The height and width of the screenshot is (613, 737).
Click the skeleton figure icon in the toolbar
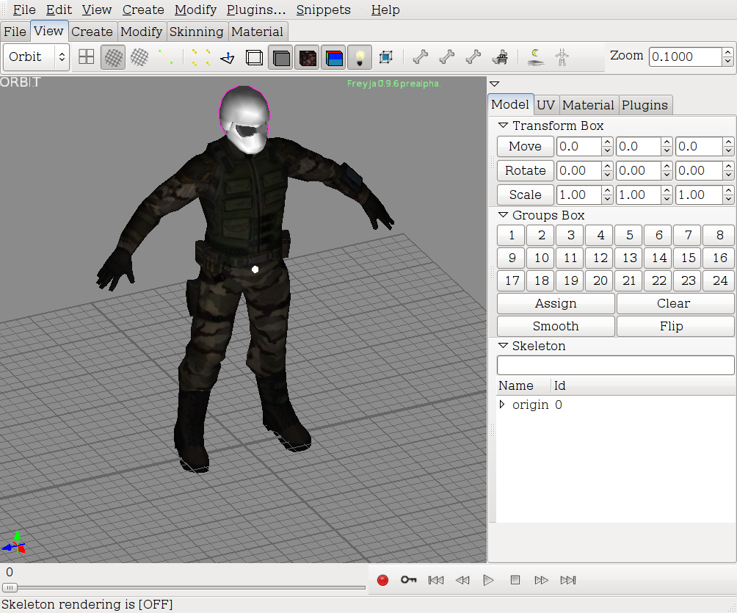pyautogui.click(x=562, y=57)
